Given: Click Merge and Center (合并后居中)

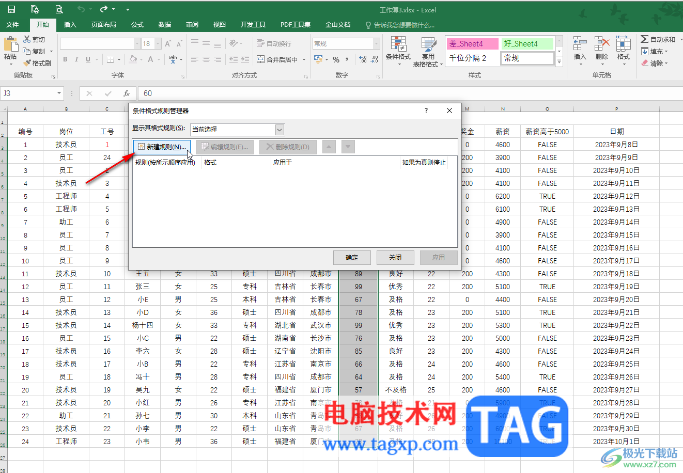Looking at the screenshot, I should pyautogui.click(x=277, y=59).
